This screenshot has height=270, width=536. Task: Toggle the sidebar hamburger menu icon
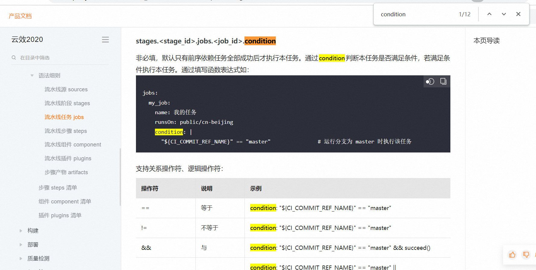(105, 40)
